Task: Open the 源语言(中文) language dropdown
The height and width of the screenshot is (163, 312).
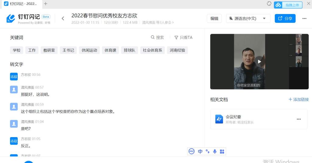Action: coord(248,19)
